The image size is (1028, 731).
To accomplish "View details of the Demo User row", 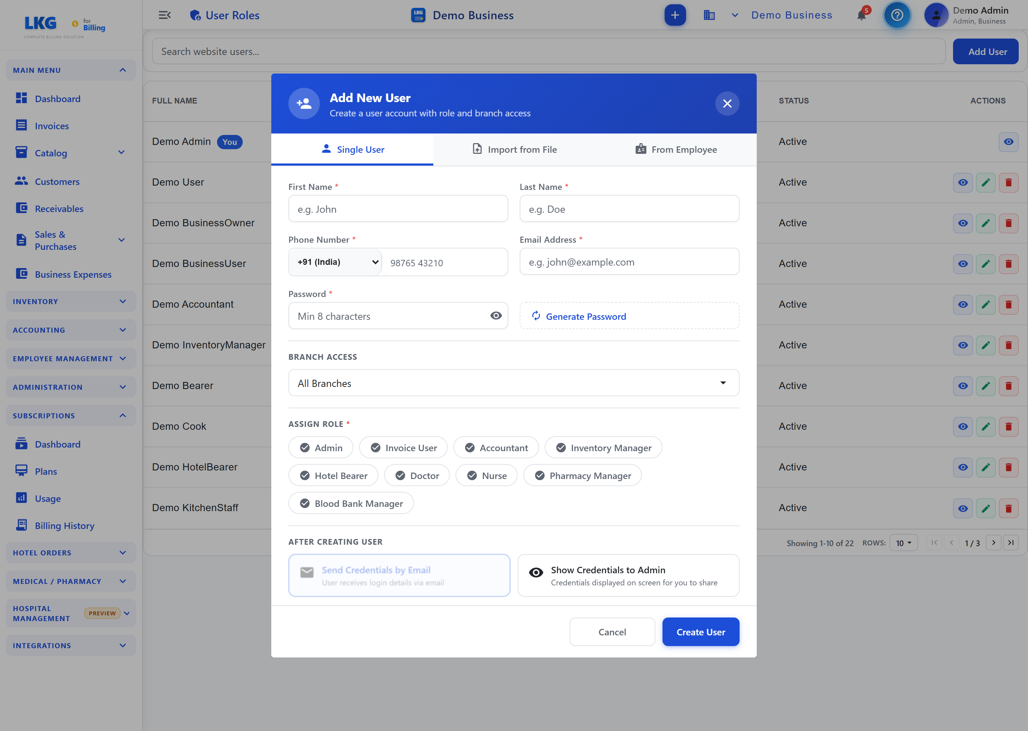I will click(x=963, y=183).
